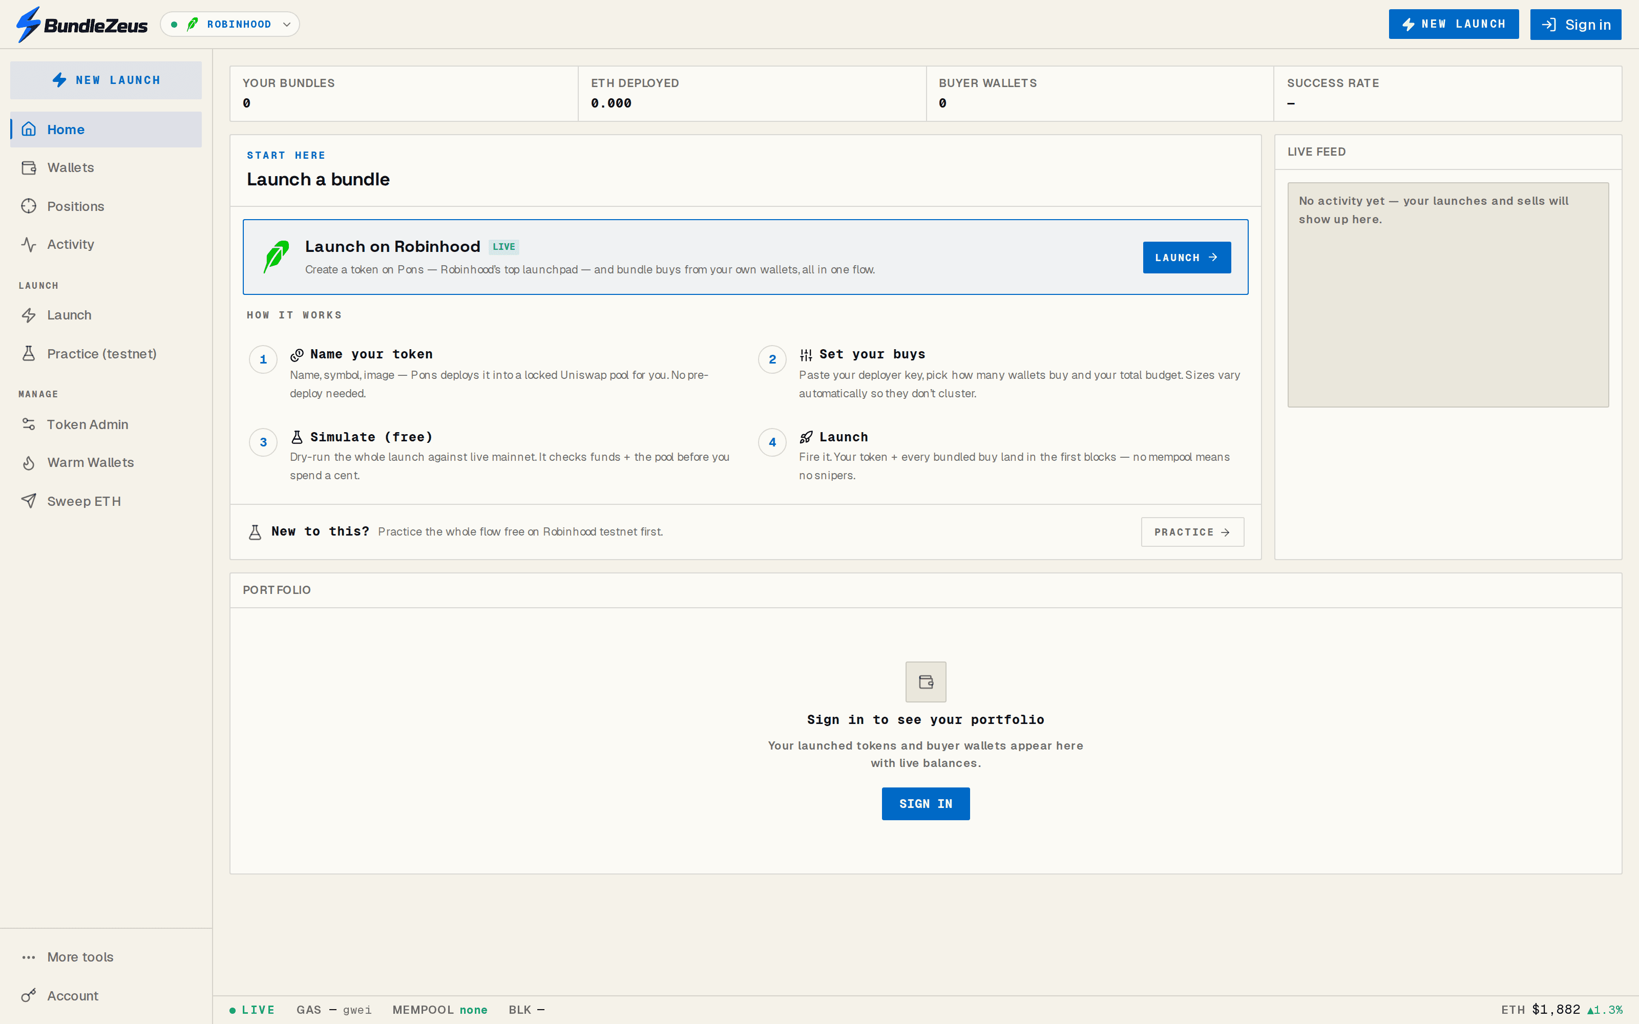Click the BLK status entry
Image resolution: width=1639 pixels, height=1024 pixels.
coord(526,1010)
